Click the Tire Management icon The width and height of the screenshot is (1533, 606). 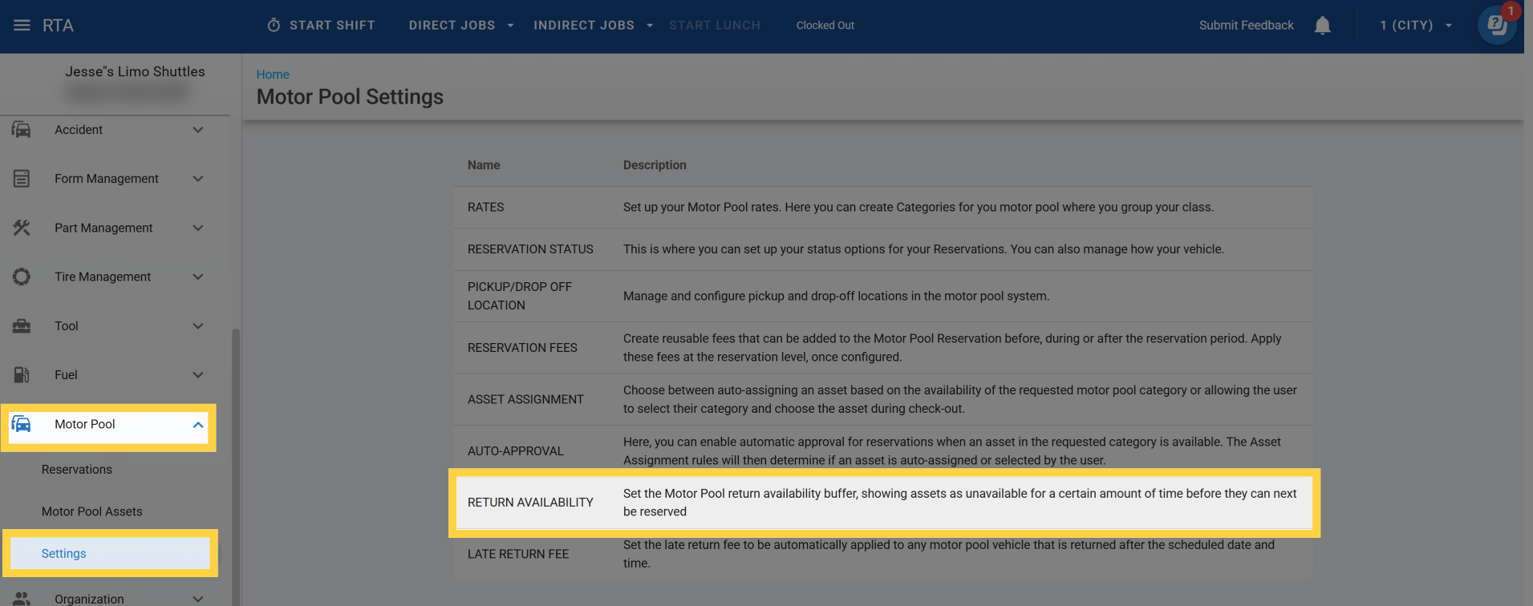pyautogui.click(x=22, y=277)
